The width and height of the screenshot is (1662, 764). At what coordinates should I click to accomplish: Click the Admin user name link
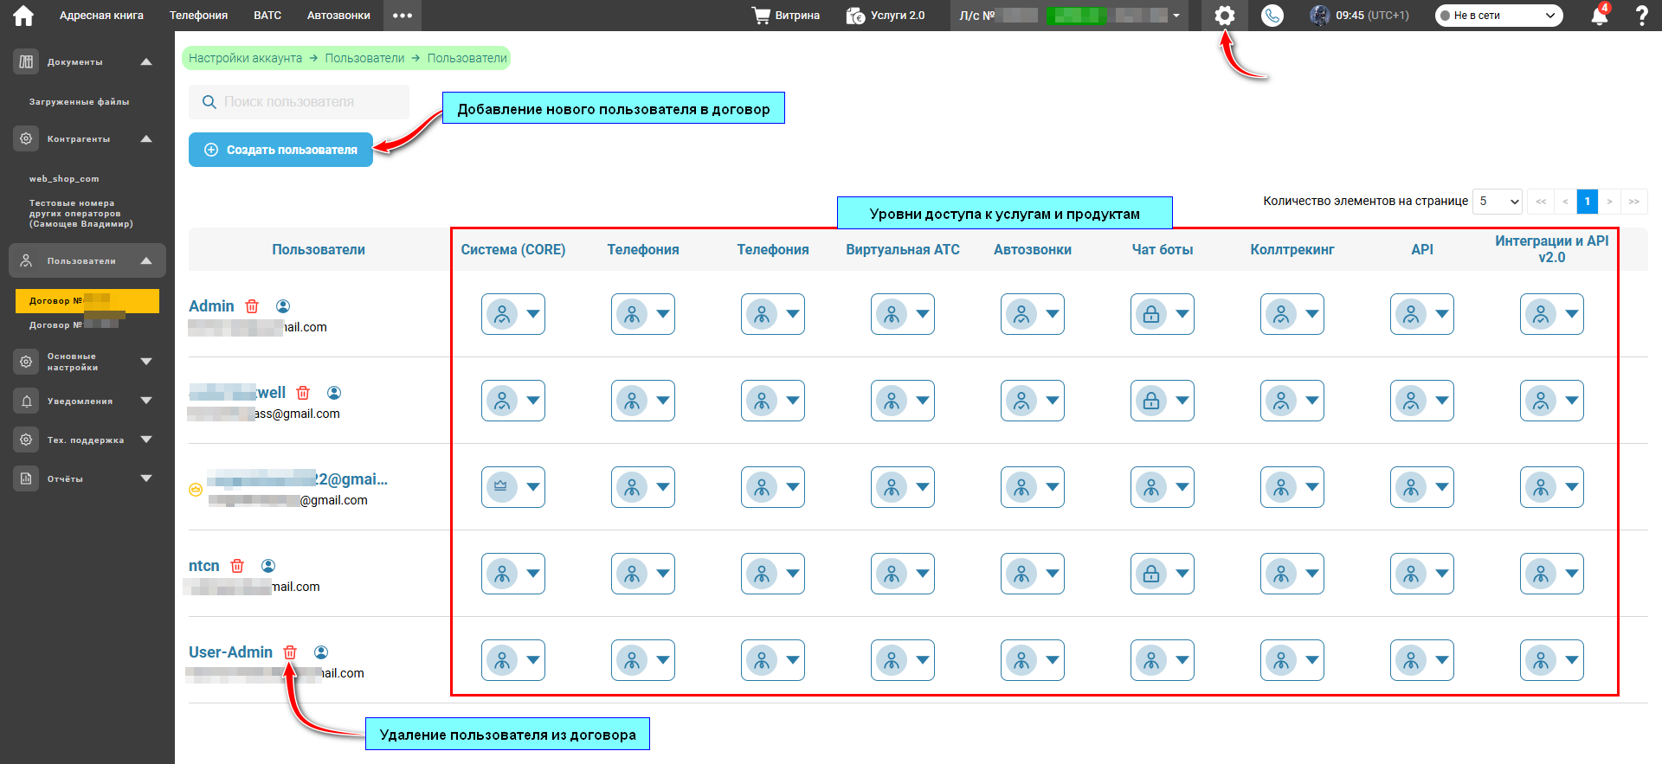(211, 306)
